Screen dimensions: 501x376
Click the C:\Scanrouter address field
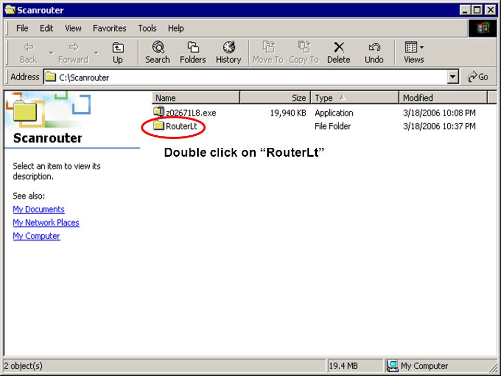pyautogui.click(x=245, y=77)
